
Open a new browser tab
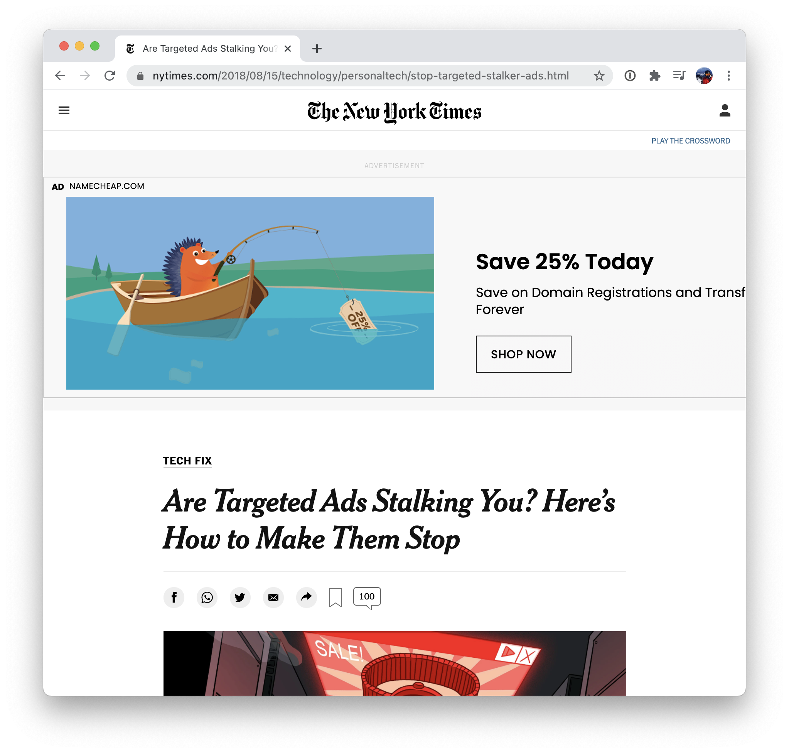317,49
